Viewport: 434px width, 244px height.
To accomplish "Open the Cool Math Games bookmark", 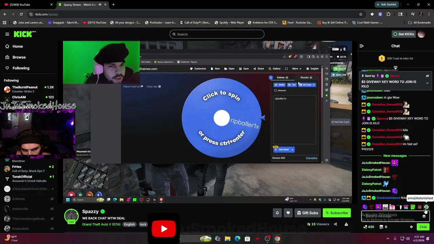I will coord(367,23).
